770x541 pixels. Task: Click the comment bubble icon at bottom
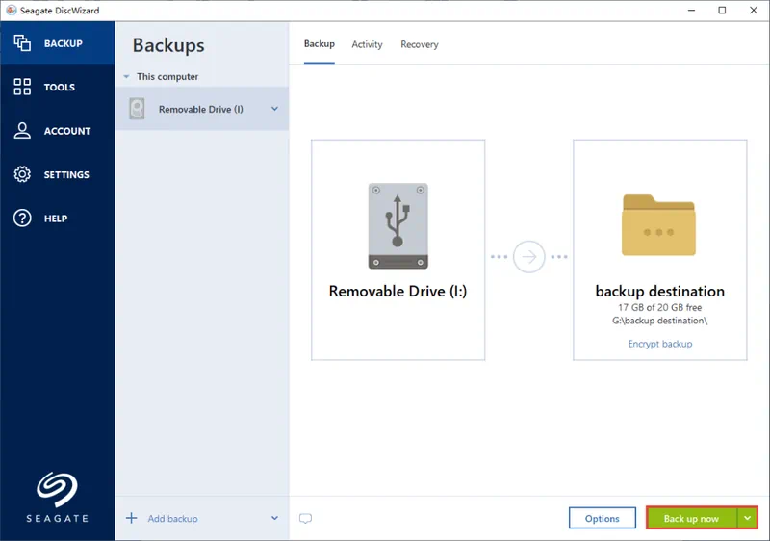coord(305,519)
